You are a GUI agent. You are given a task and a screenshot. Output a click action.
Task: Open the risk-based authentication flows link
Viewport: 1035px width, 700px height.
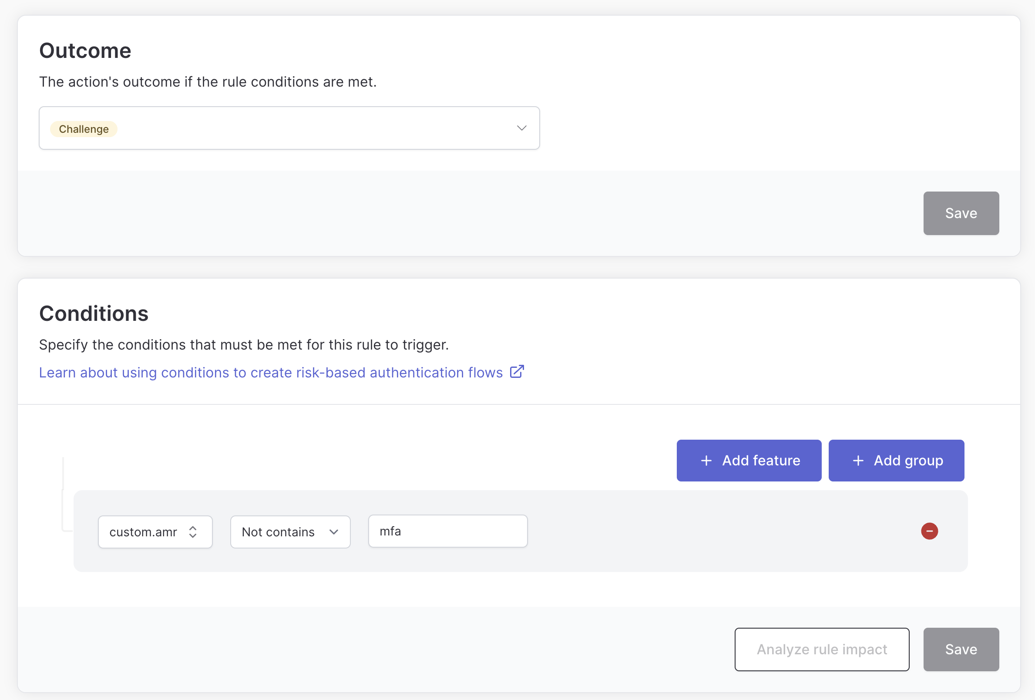point(270,373)
